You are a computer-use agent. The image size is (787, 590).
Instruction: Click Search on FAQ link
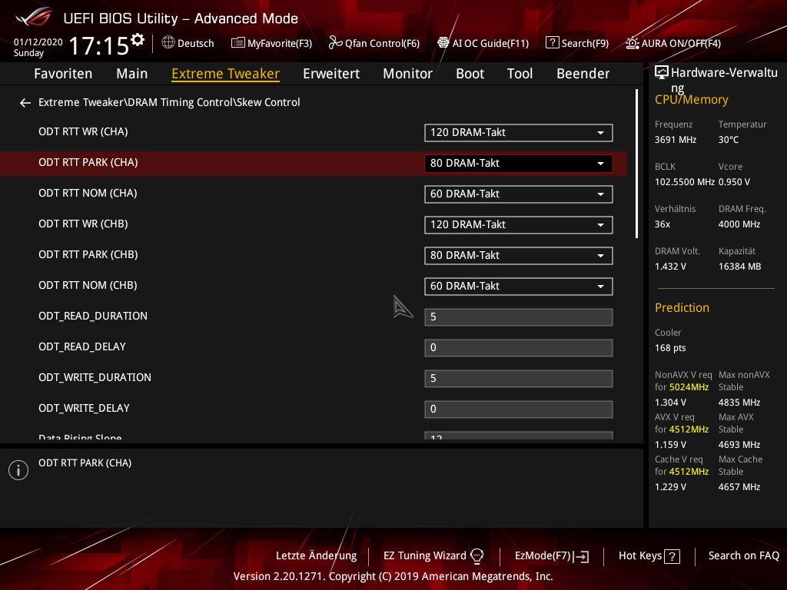tap(743, 556)
